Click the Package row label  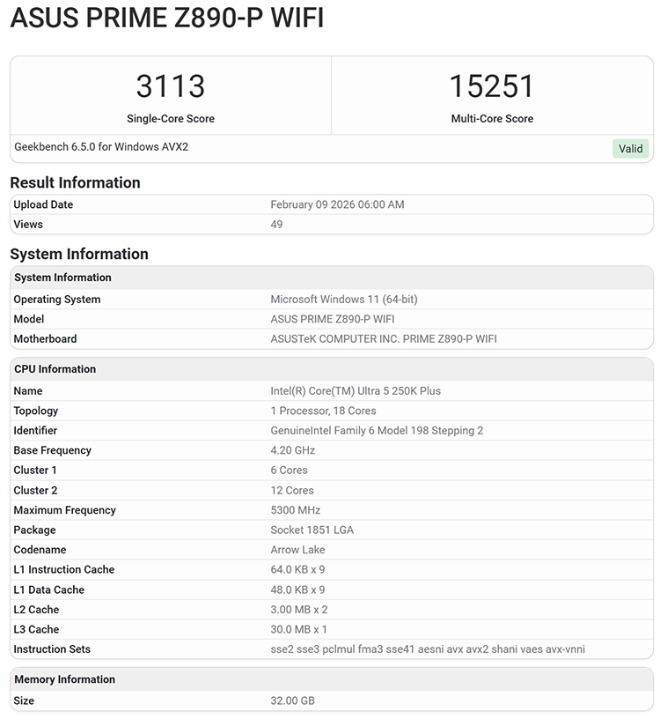[x=34, y=530]
